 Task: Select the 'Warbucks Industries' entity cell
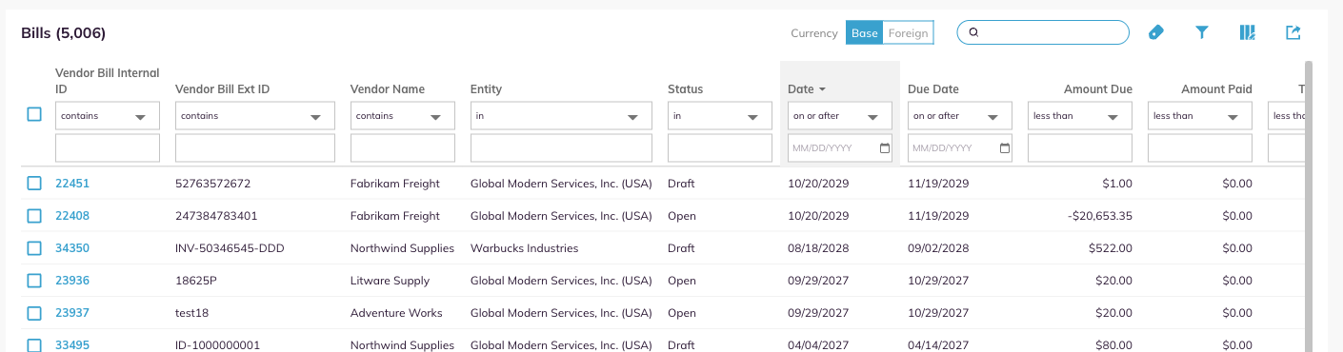tap(524, 248)
